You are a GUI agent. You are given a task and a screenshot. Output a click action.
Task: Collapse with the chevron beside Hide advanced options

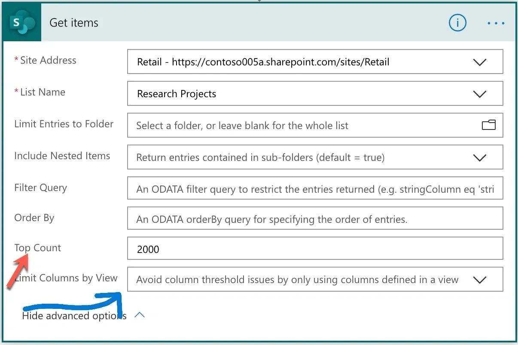click(x=140, y=315)
